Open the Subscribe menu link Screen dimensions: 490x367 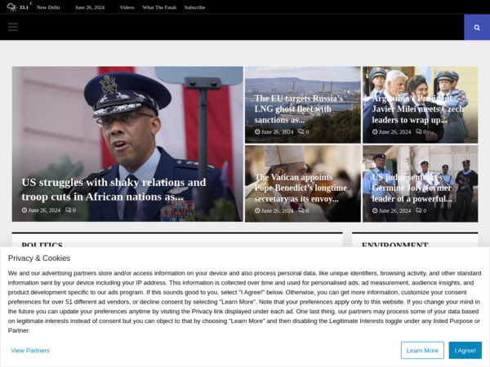(x=194, y=7)
